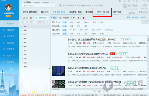Select 施工 in the 图纸深度 filter
This screenshot has height=96, width=149.
(86, 26)
